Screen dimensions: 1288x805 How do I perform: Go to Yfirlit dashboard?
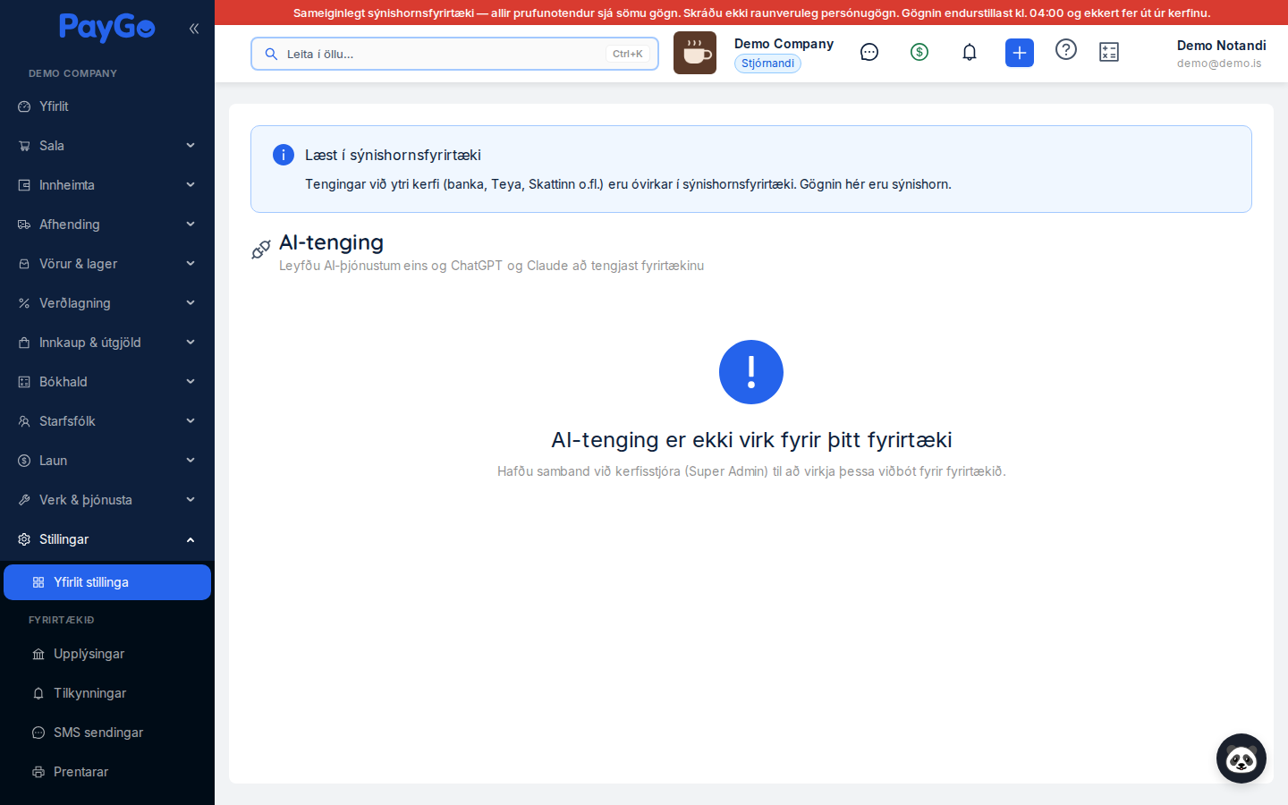click(x=107, y=106)
